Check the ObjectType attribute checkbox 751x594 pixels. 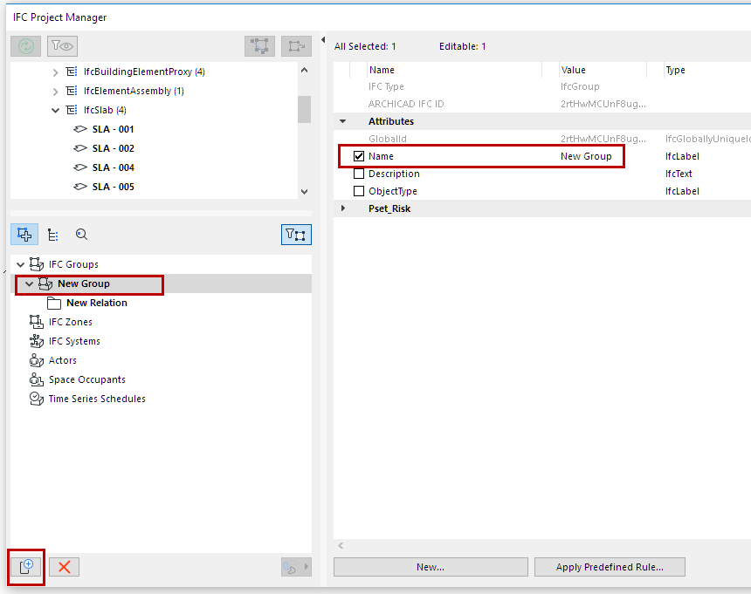[x=359, y=191]
